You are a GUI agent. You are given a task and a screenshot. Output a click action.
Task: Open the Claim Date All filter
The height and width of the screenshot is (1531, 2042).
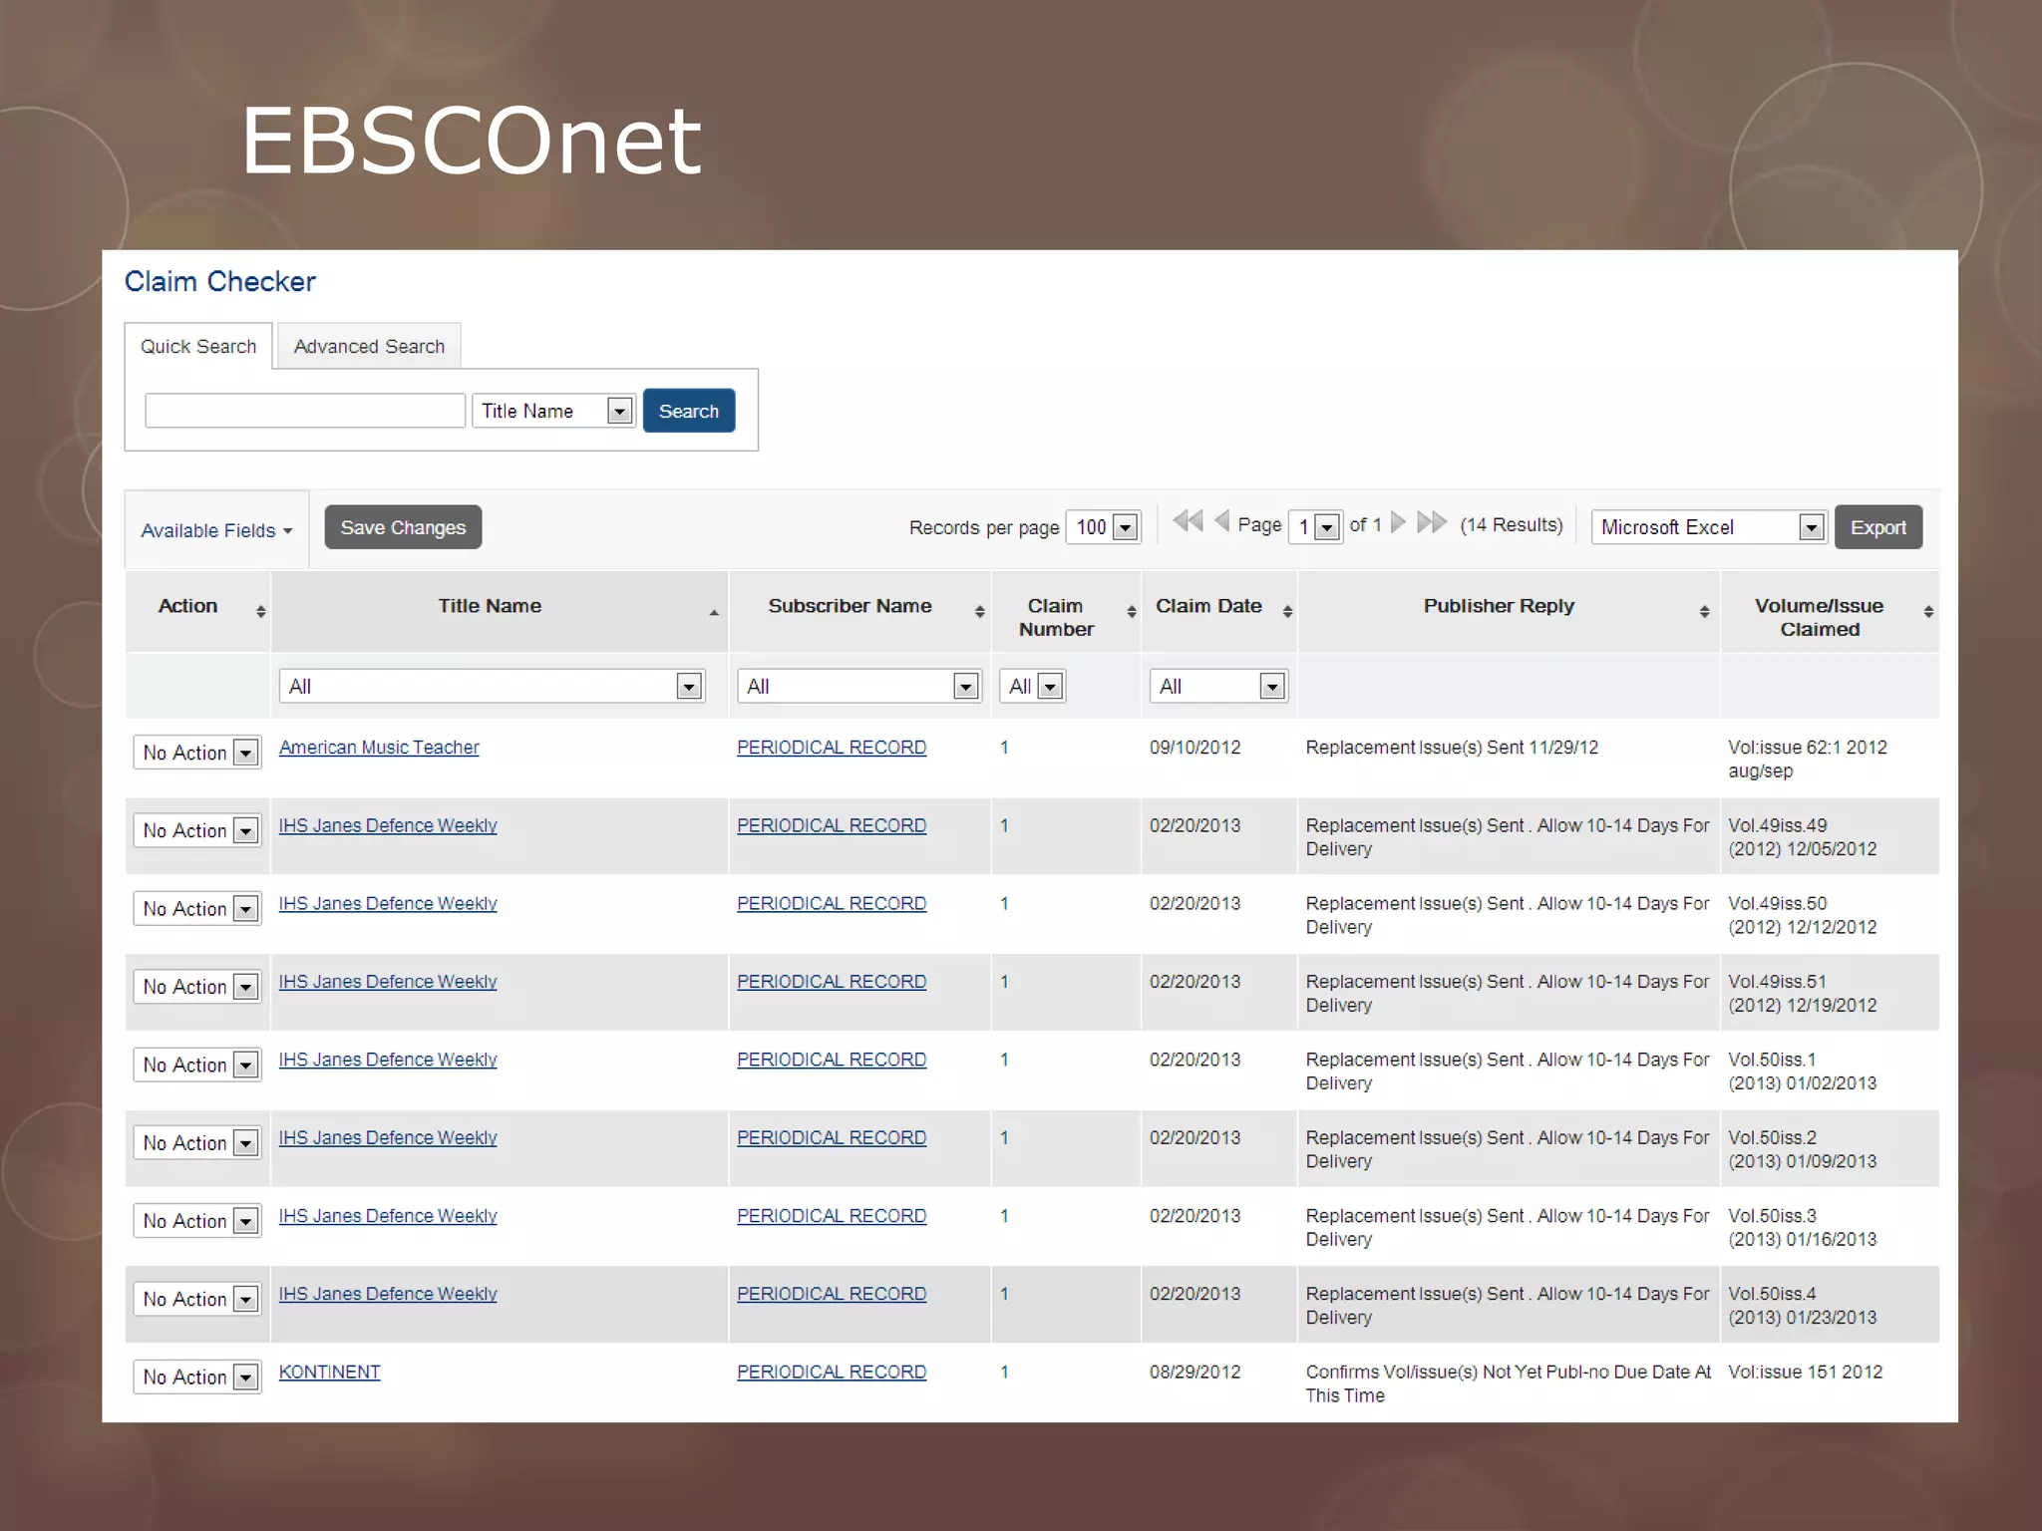[x=1218, y=686]
